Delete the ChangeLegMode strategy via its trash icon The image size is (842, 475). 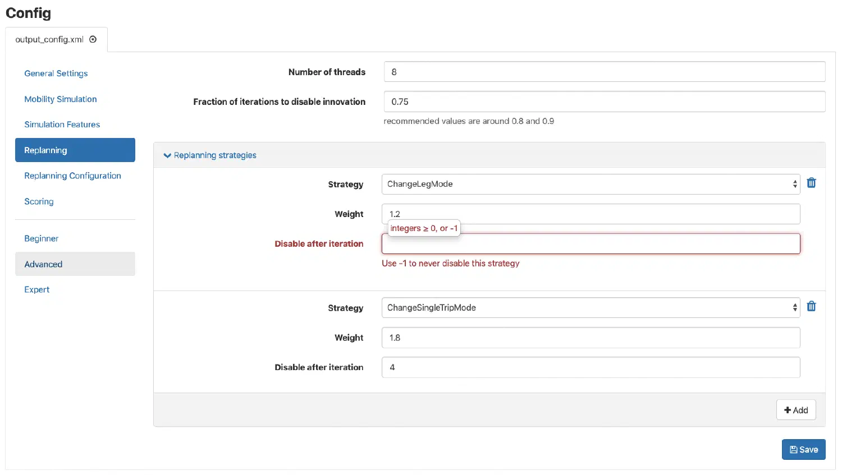pyautogui.click(x=811, y=183)
